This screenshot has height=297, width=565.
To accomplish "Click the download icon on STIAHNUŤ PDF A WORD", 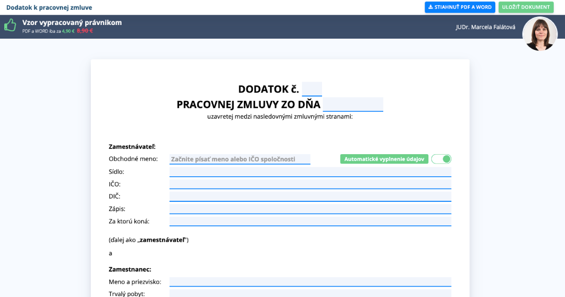I will pos(430,7).
